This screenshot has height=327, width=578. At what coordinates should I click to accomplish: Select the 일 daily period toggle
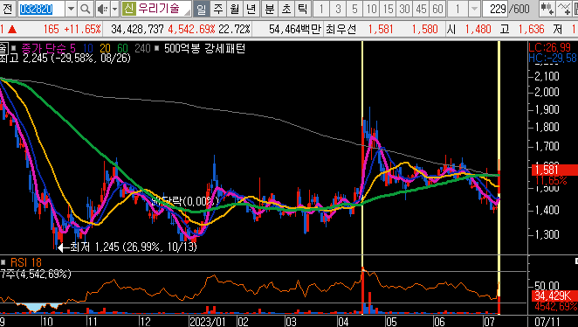[202, 9]
